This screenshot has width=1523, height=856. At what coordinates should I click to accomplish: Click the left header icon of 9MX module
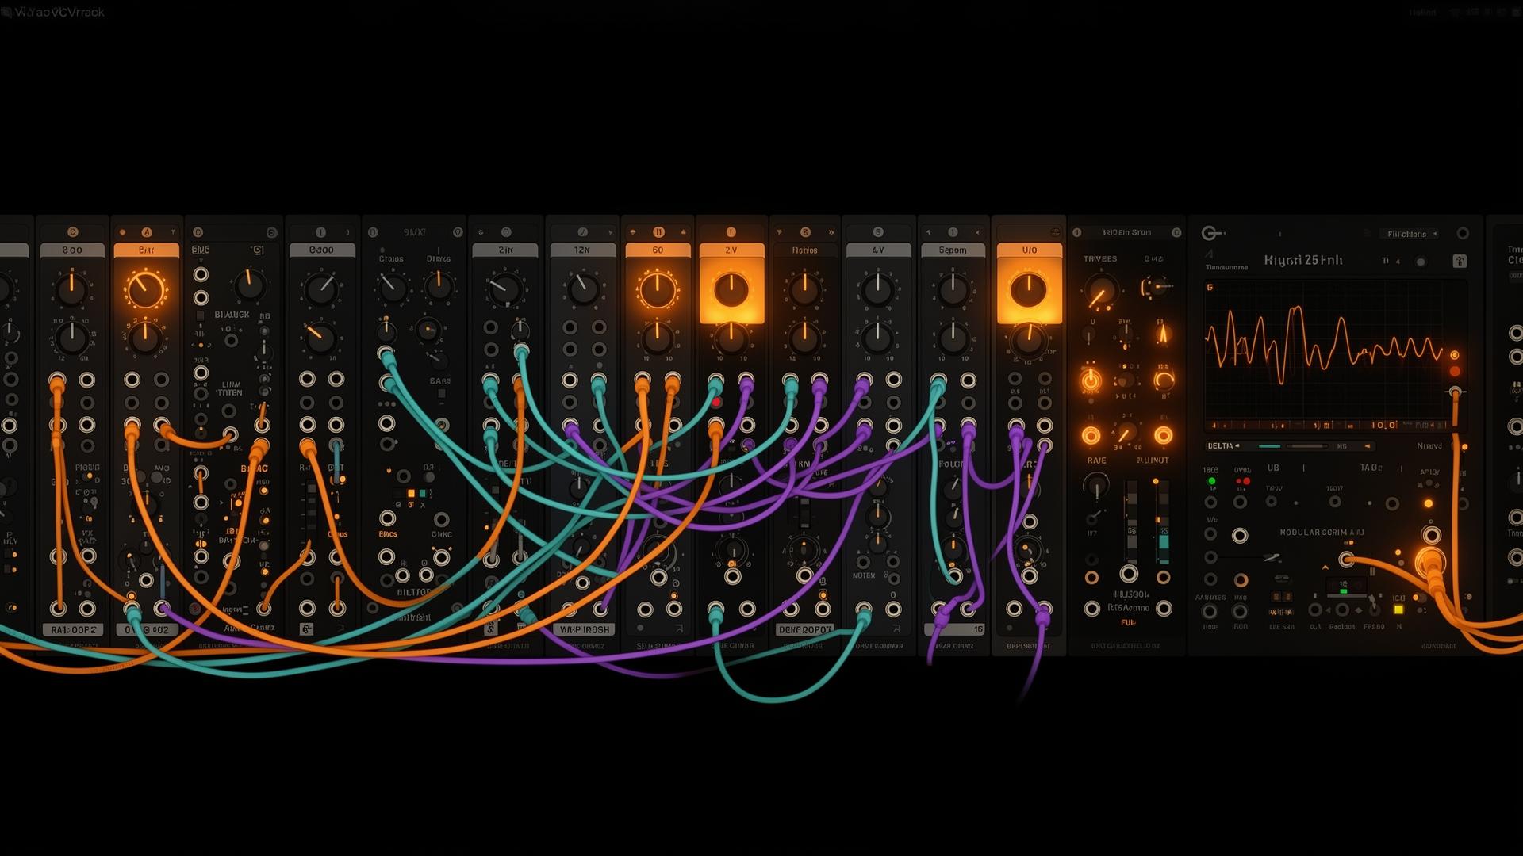tap(373, 232)
